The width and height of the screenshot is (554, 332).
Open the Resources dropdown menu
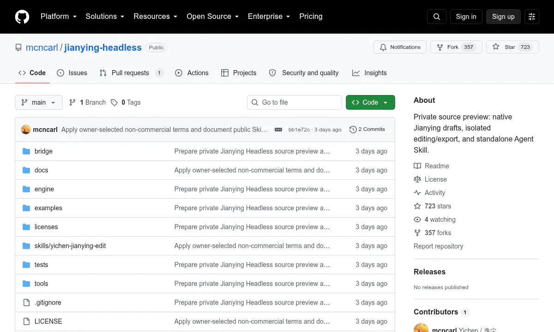[x=156, y=17]
